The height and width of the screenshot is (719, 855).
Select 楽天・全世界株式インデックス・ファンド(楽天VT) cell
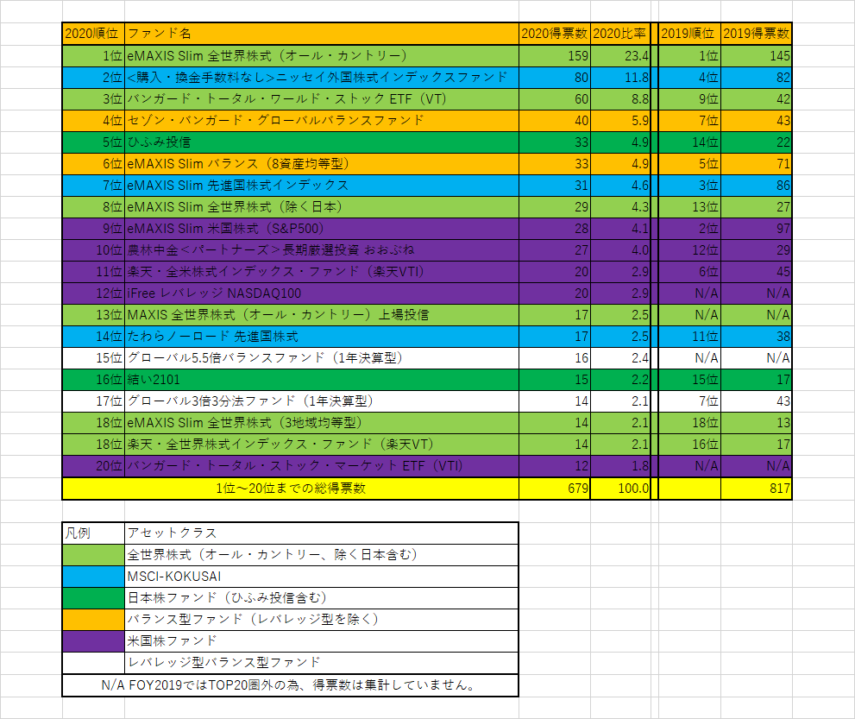point(322,444)
